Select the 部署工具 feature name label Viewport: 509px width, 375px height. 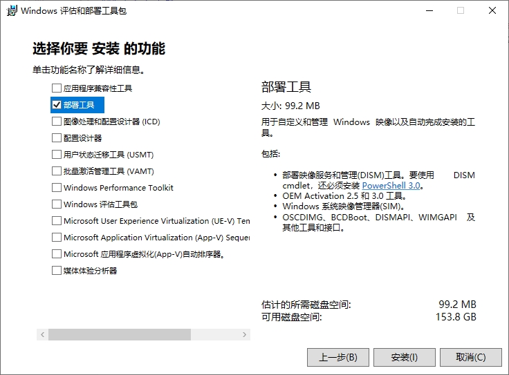(79, 105)
